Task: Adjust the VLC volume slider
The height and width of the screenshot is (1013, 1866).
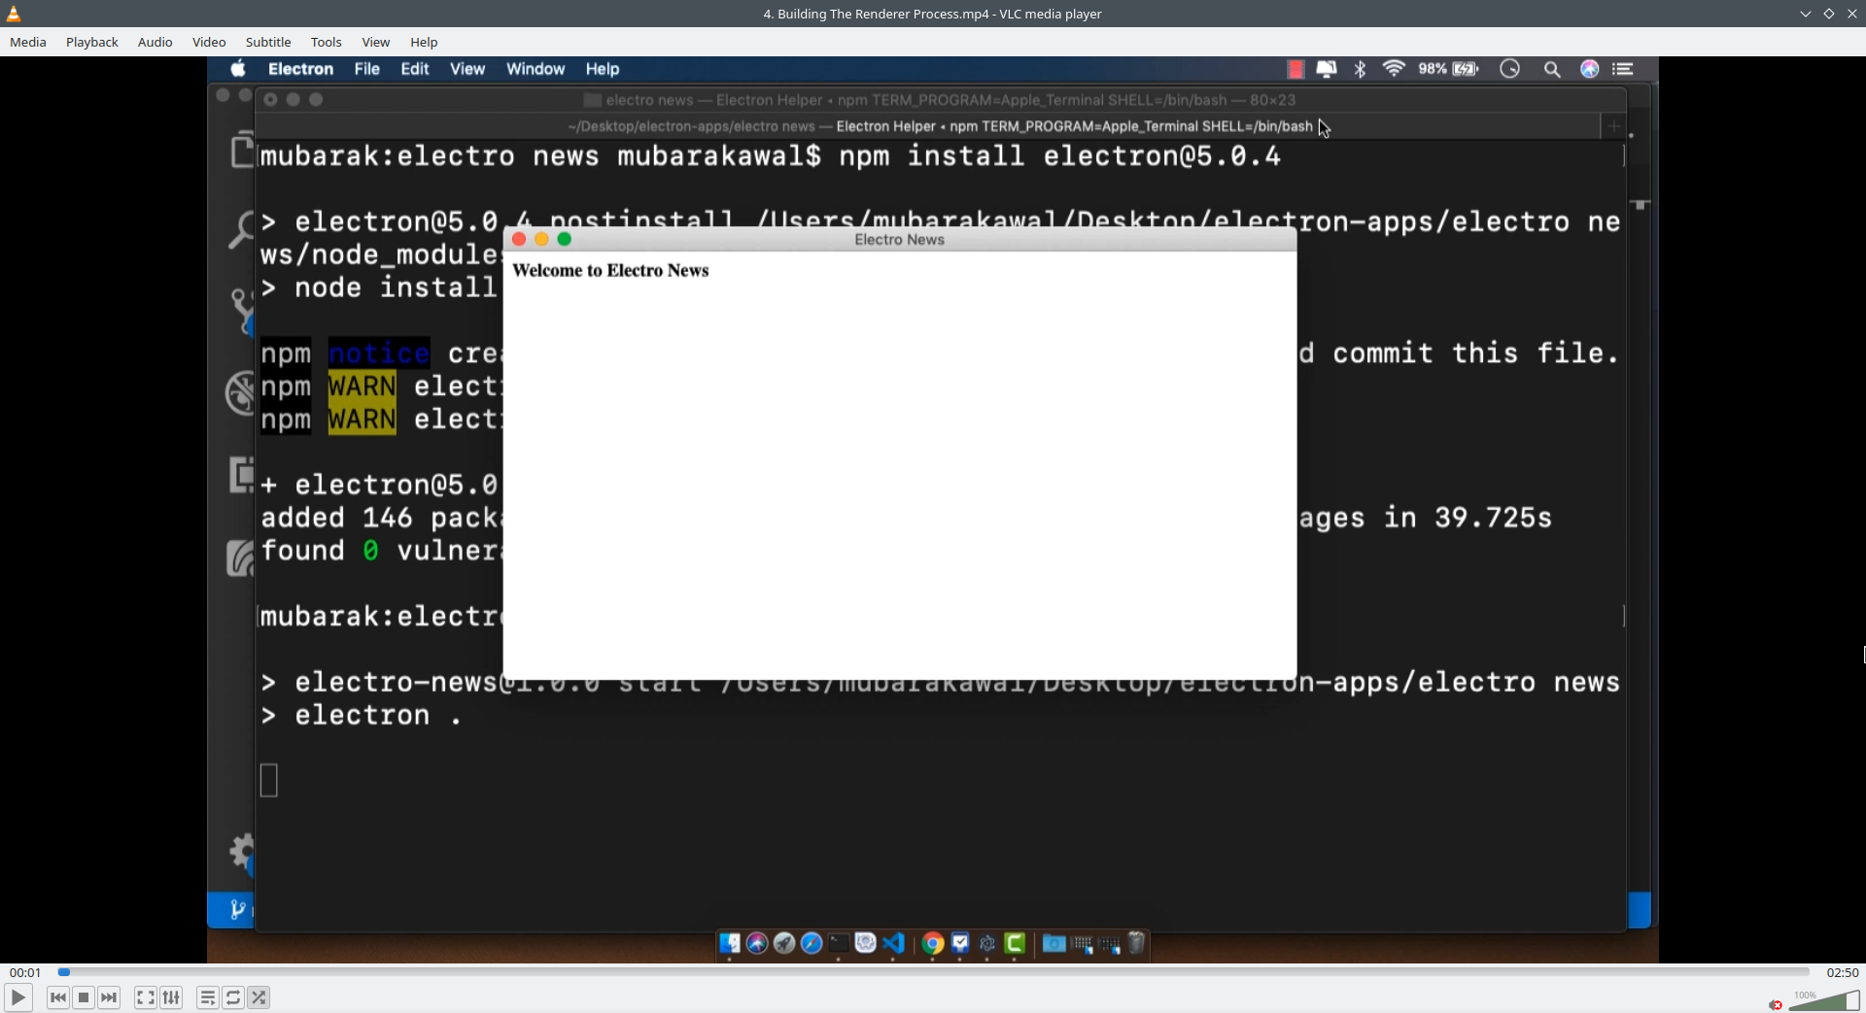Action: [x=1824, y=1000]
